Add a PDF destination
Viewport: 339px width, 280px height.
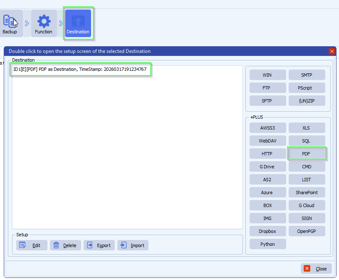click(307, 153)
